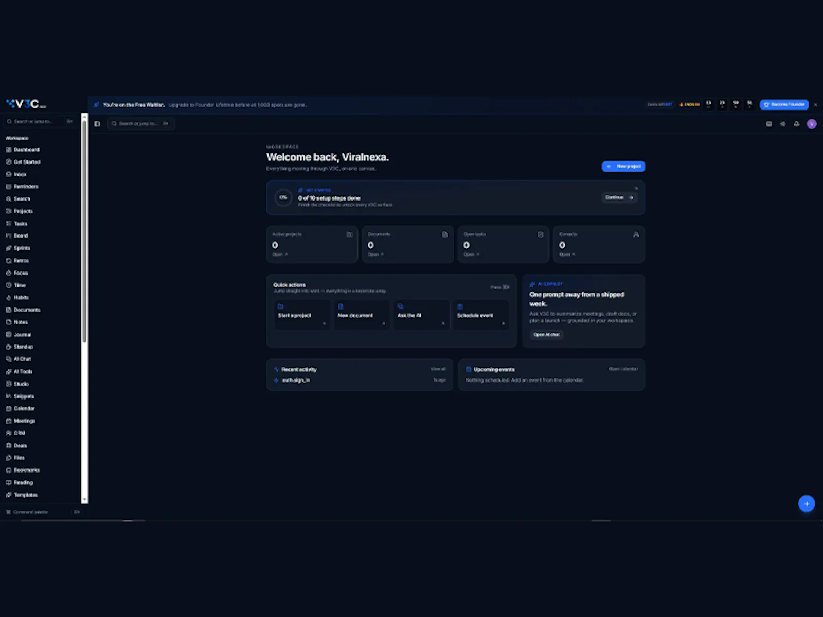Screen dimensions: 823x617
Task: Click the Standup sidebar icon
Action: (8, 347)
